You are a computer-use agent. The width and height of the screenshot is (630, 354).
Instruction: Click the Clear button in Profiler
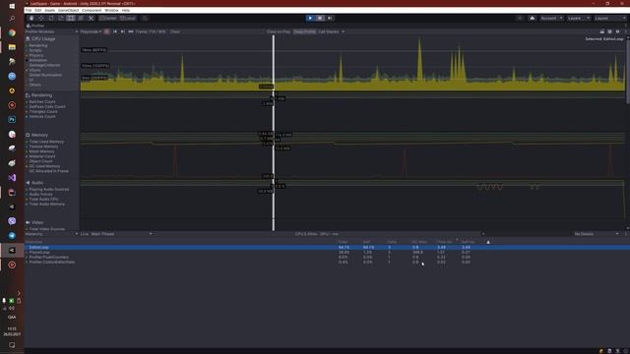coord(175,31)
